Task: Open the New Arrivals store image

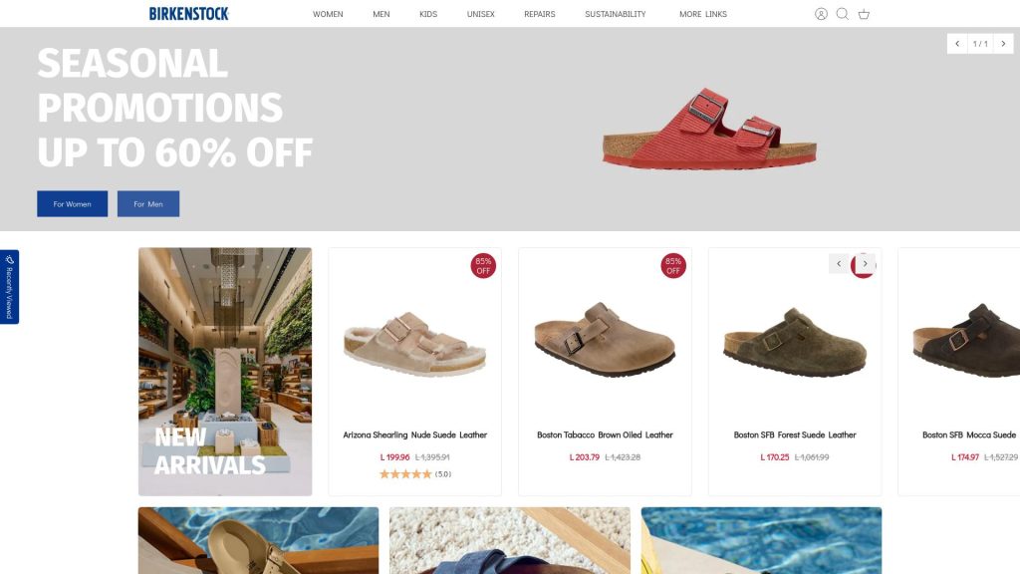Action: tap(225, 372)
